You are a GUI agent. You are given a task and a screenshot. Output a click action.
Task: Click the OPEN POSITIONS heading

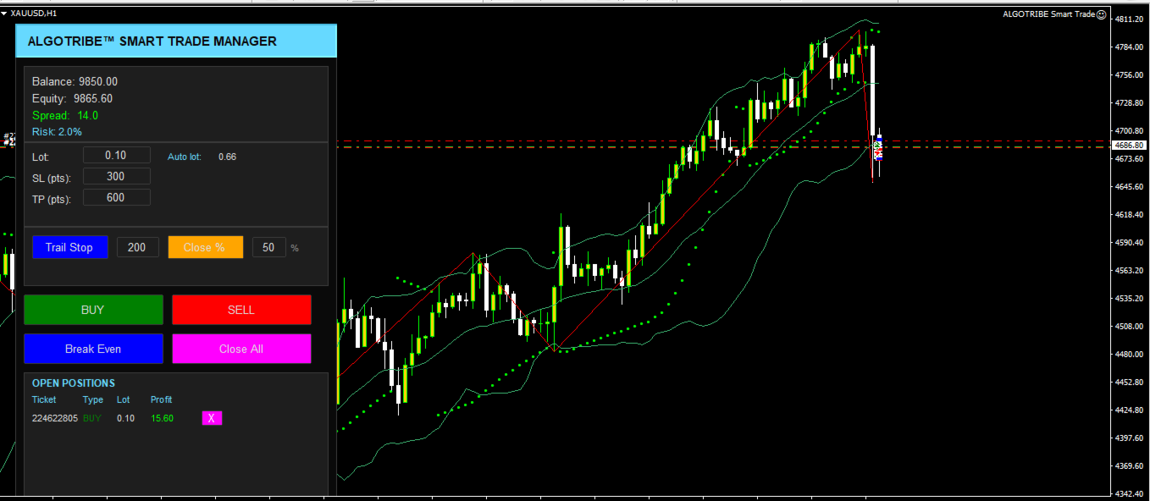74,383
